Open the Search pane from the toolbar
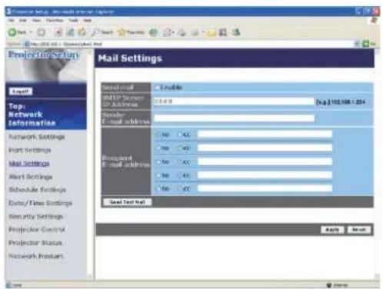This screenshot has height=289, width=383. coord(102,32)
